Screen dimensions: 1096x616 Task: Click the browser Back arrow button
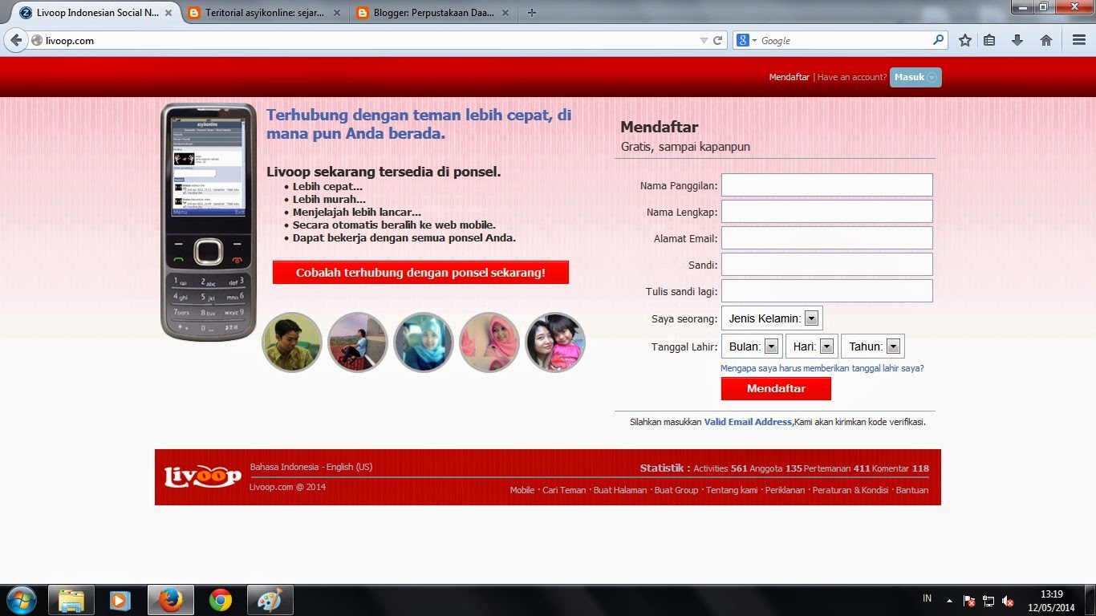coord(16,40)
